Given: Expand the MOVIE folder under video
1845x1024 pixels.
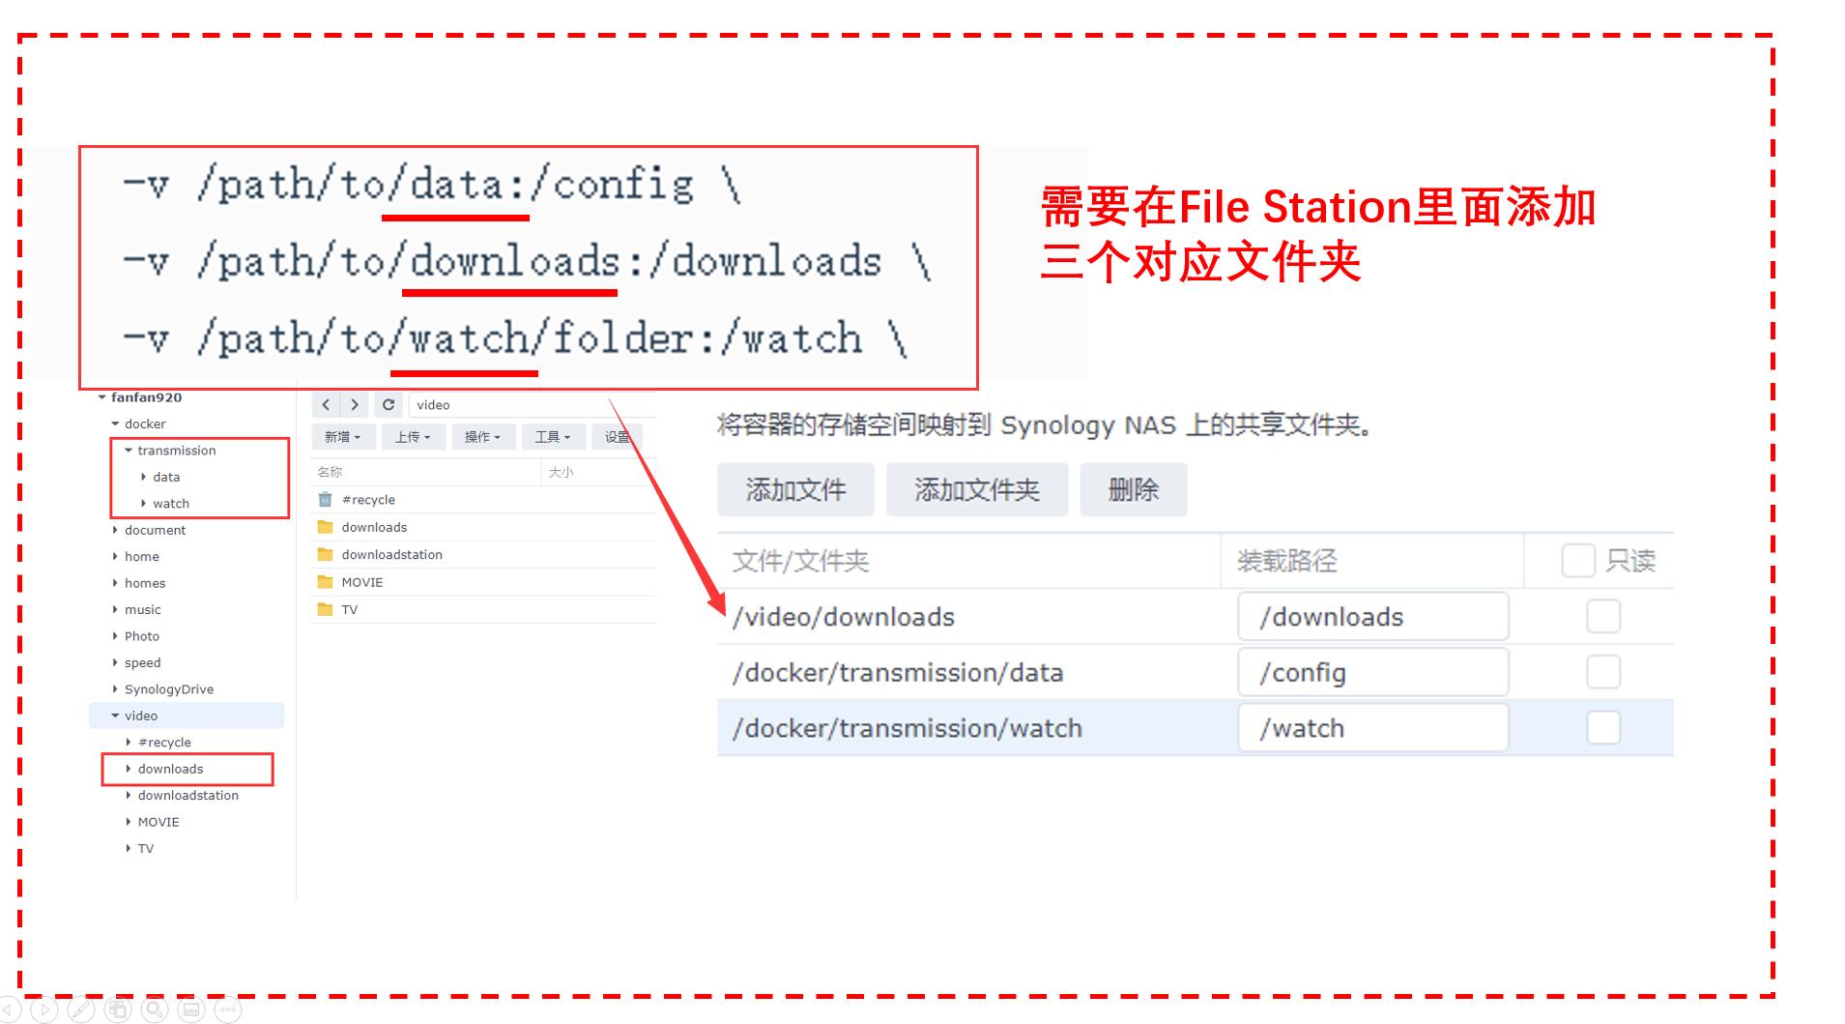Looking at the screenshot, I should pyautogui.click(x=129, y=822).
